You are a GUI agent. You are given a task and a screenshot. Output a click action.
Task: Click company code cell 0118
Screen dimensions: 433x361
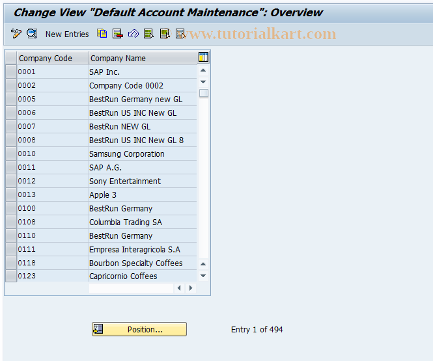(x=53, y=263)
